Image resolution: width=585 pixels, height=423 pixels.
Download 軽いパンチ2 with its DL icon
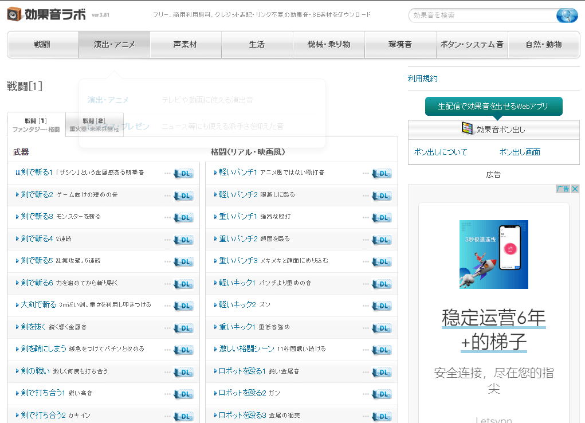click(382, 195)
